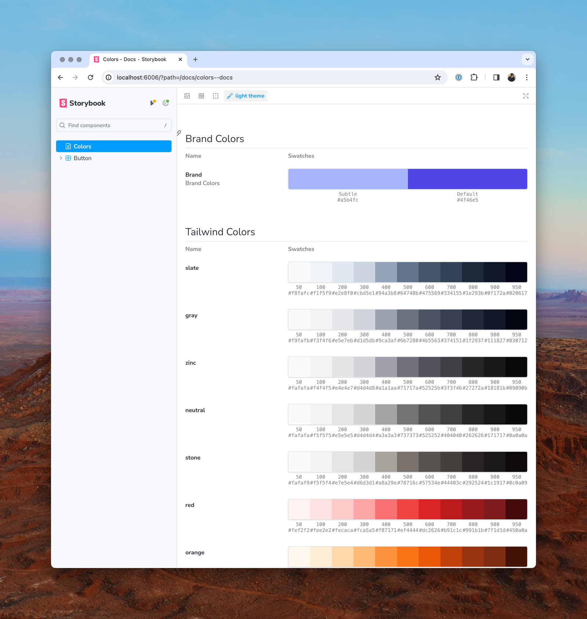Viewport: 587px width, 619px height.
Task: Open the Chrome three-dot menu
Action: pyautogui.click(x=526, y=77)
